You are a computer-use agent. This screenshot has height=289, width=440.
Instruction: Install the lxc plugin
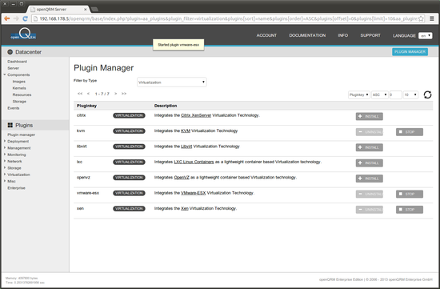(x=370, y=163)
